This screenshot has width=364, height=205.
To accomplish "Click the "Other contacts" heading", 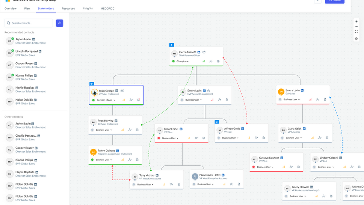I will click(14, 117).
